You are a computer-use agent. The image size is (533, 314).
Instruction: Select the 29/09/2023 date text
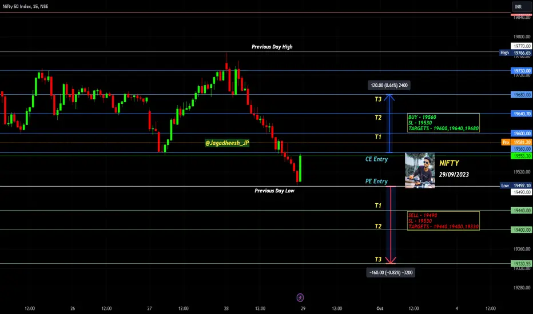(454, 175)
